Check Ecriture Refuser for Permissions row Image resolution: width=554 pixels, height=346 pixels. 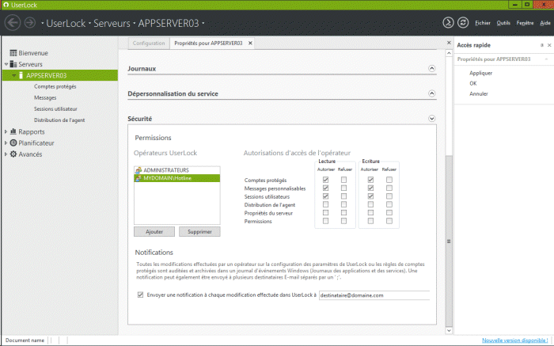(x=389, y=221)
